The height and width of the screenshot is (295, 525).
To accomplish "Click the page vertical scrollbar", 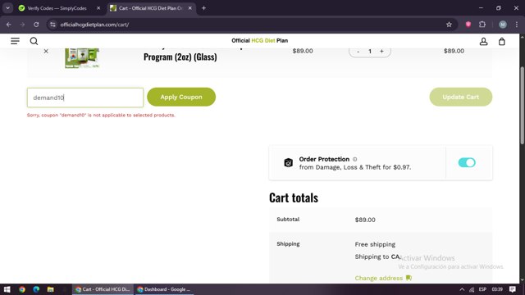I will tap(522, 106).
